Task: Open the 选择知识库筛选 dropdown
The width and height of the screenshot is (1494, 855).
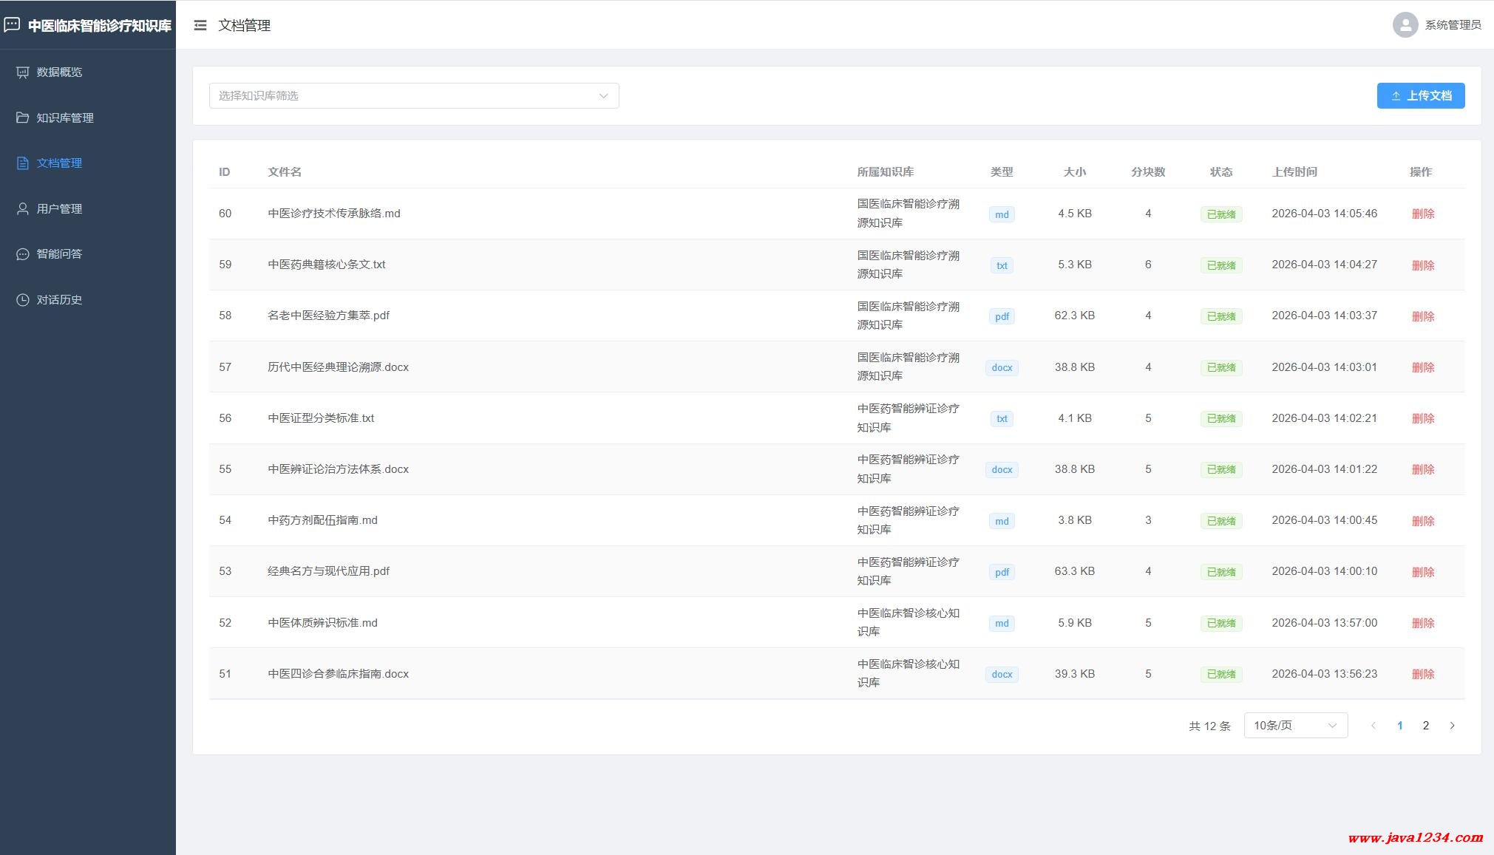Action: pos(414,96)
